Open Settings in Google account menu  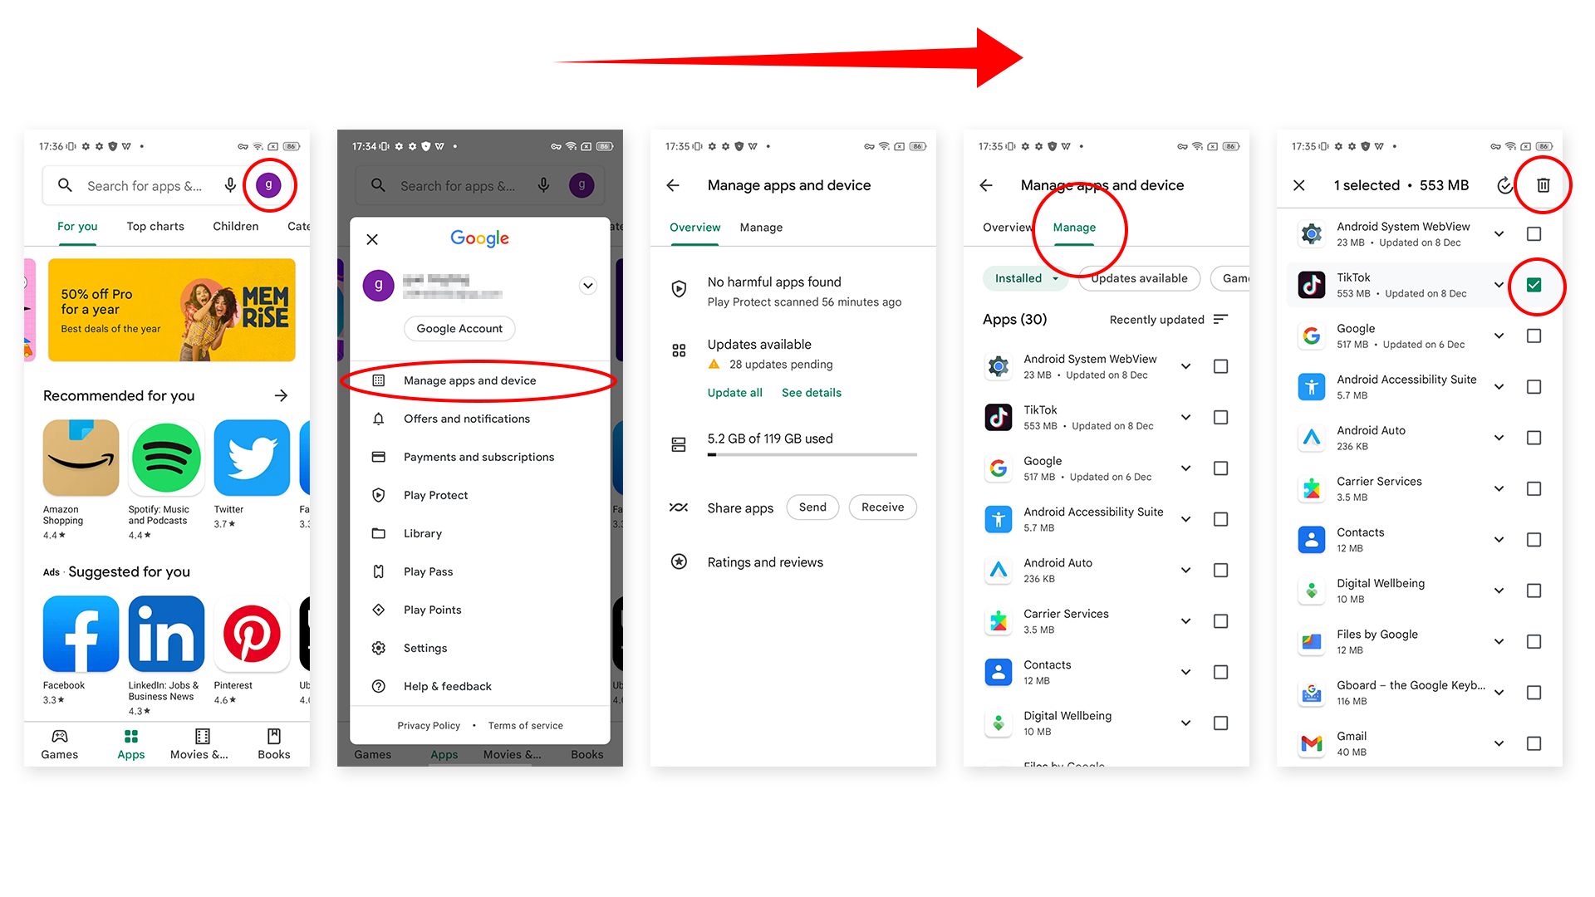[480, 648]
